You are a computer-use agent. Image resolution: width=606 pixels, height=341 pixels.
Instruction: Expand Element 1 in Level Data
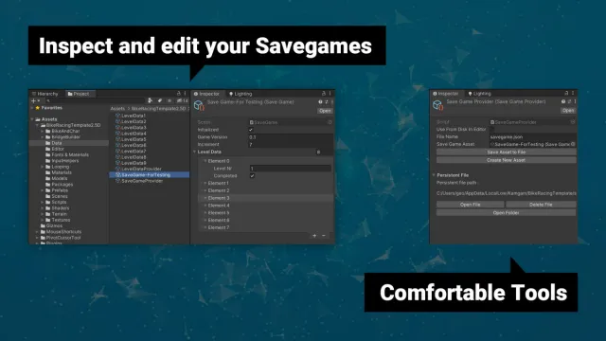[205, 183]
